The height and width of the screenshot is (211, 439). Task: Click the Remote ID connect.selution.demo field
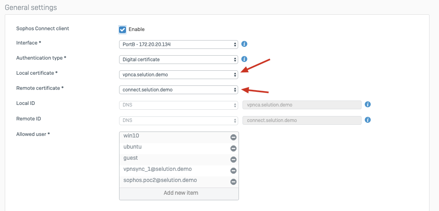point(302,120)
